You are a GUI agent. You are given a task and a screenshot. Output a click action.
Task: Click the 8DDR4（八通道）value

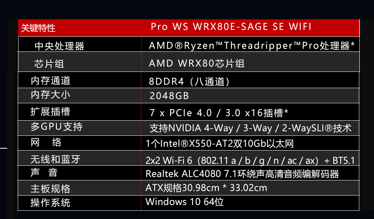coord(190,81)
